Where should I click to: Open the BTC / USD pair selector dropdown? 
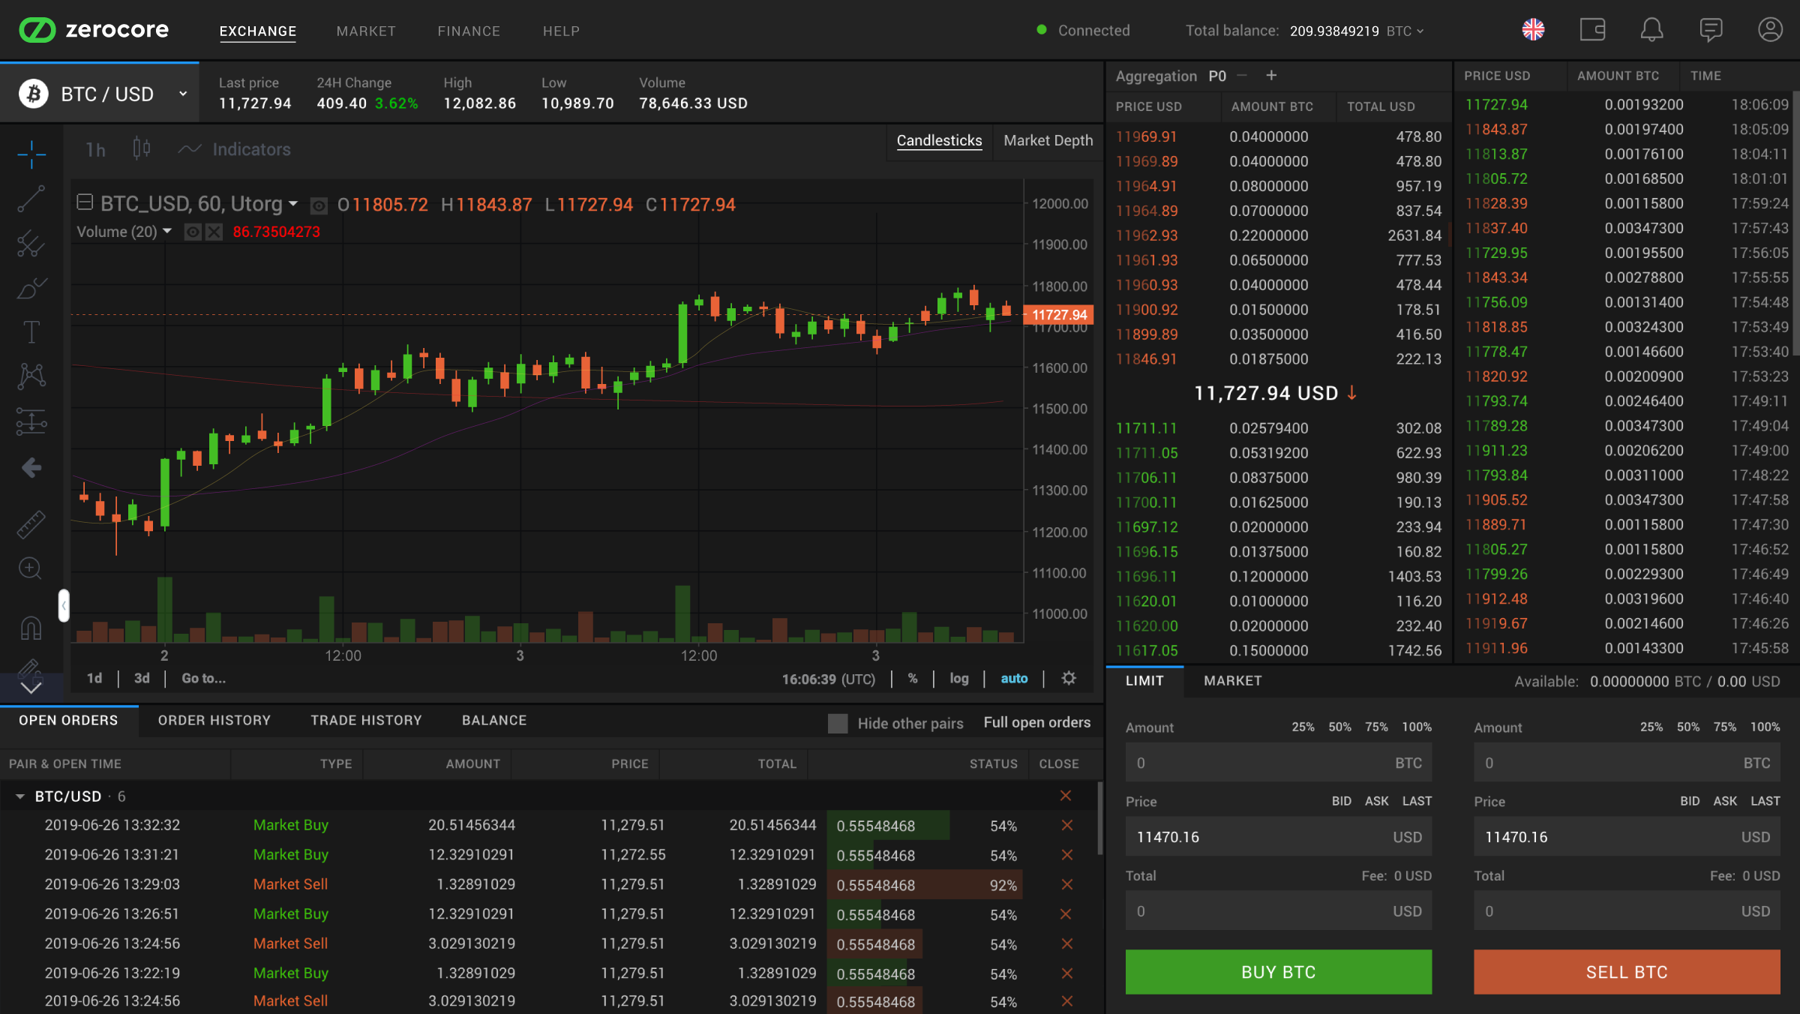coord(182,93)
